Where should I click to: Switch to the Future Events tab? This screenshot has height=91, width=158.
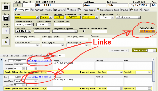click(x=26, y=56)
